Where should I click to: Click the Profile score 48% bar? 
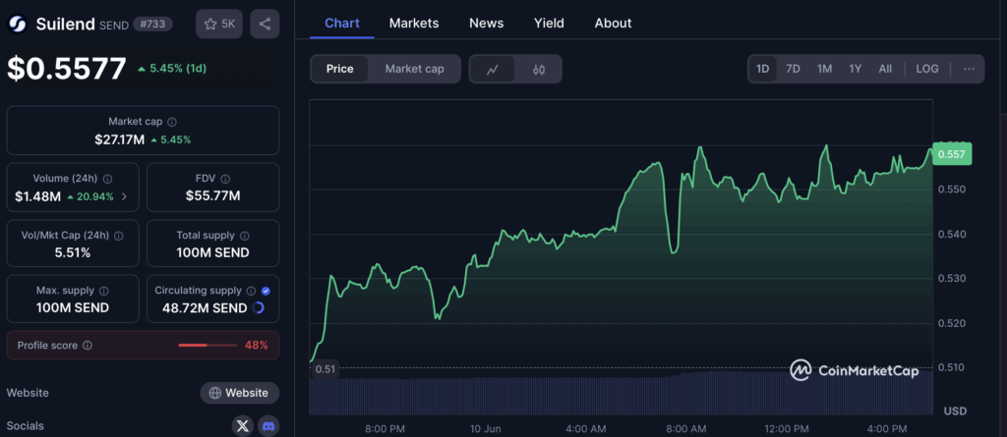tap(207, 346)
